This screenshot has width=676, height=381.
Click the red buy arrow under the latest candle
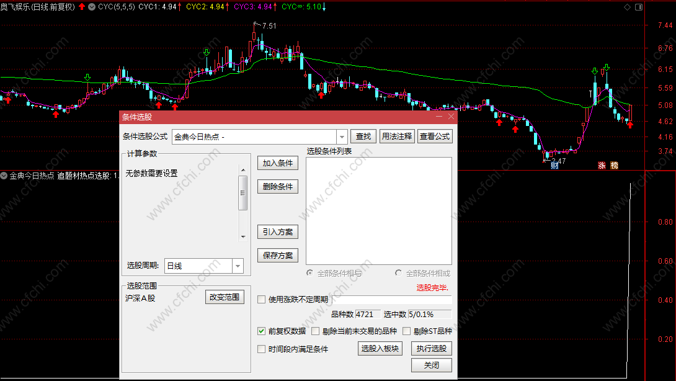click(630, 125)
